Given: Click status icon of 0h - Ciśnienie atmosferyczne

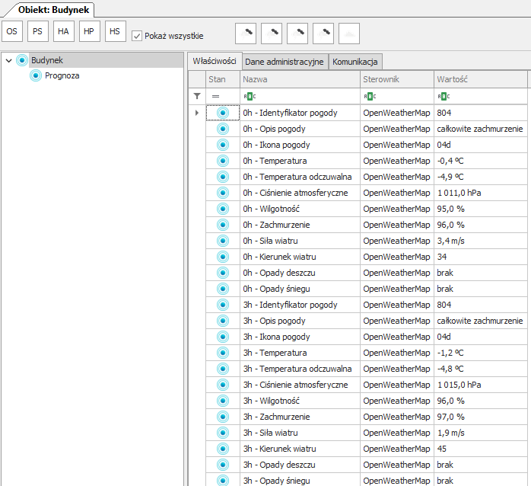Looking at the screenshot, I should tap(223, 193).
